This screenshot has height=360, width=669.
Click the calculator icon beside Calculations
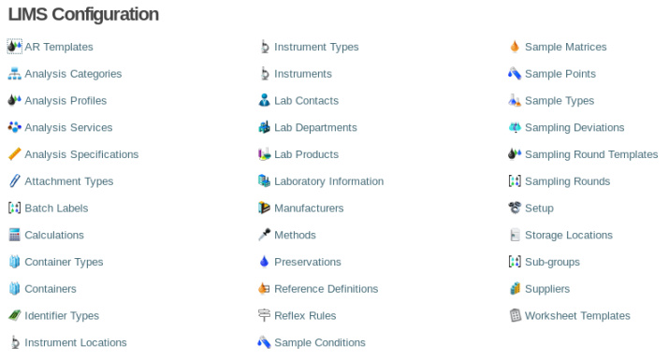pos(15,235)
